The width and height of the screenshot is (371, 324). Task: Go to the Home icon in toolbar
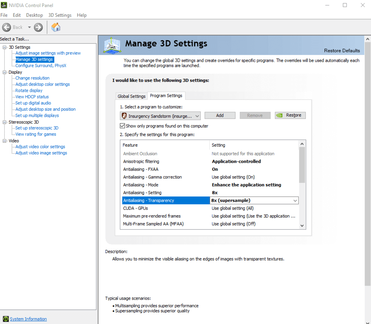[56, 27]
